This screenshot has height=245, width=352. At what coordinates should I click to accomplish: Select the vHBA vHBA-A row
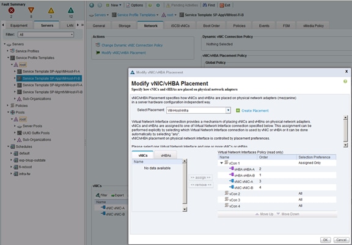click(x=277, y=169)
